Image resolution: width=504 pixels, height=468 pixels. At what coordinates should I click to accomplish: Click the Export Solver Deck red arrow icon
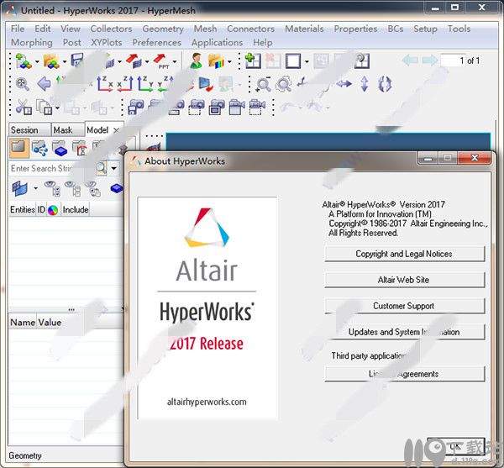(x=134, y=60)
